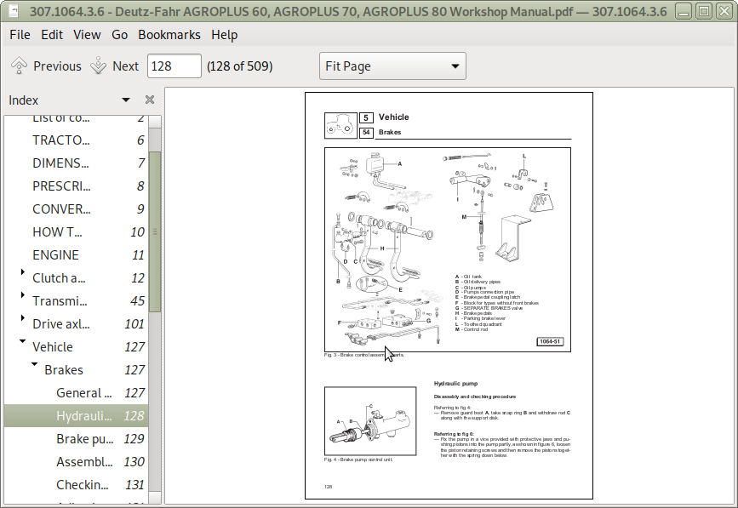Viewport: 738px width, 508px height.
Task: Minimize the document viewer window
Action: pos(683,12)
